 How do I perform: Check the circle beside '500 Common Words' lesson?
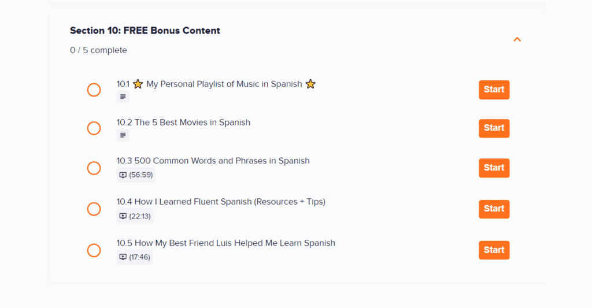tap(94, 168)
